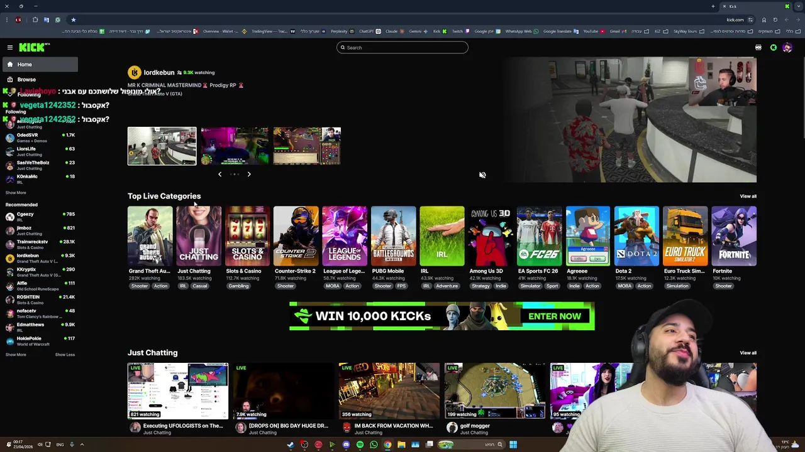Image resolution: width=805 pixels, height=452 pixels.
Task: Open the PUBG Mobile category card
Action: 393,236
